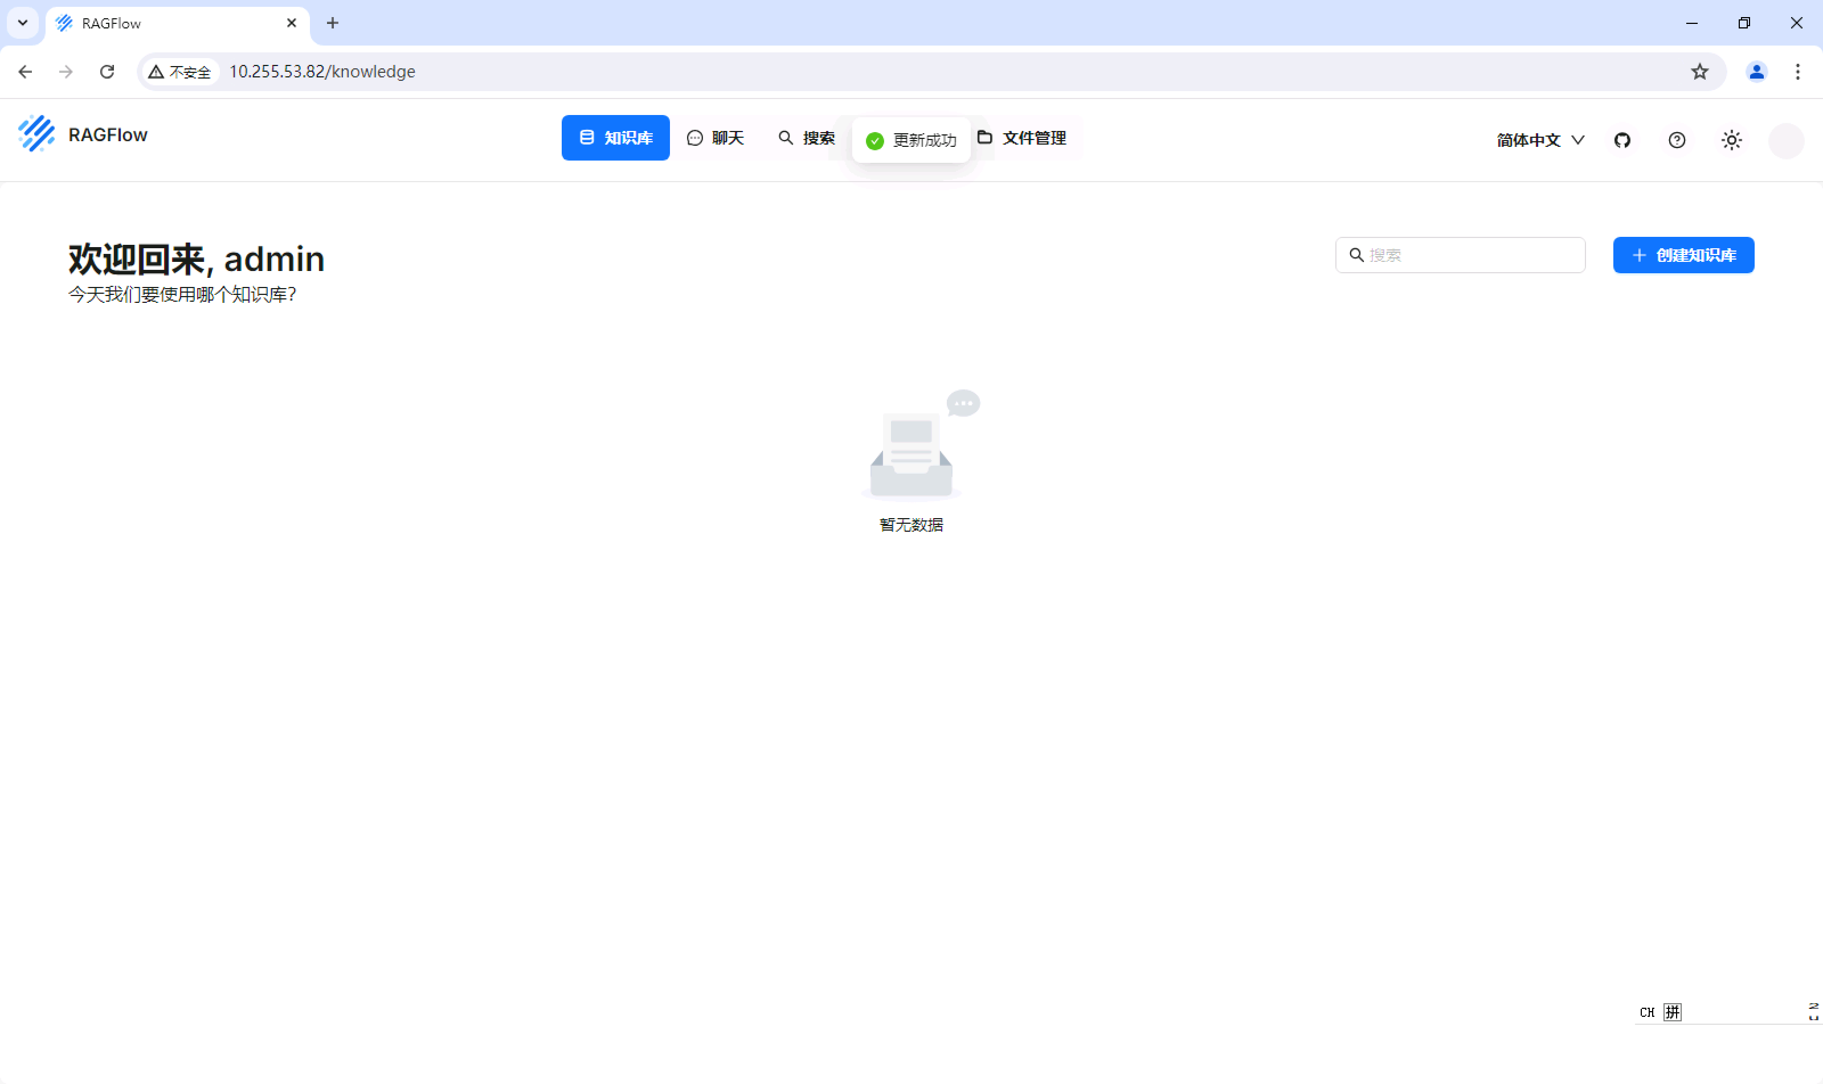
Task: Bookmark this page with star icon
Action: pos(1699,72)
